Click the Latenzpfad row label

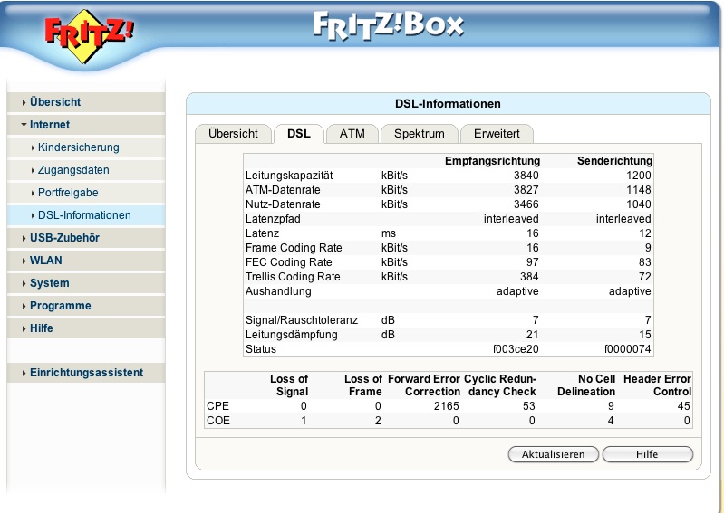pyautogui.click(x=273, y=218)
